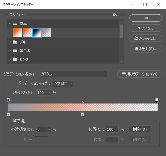
Task: Select the gray-to-transparent gradient preset
Action: [46, 33]
